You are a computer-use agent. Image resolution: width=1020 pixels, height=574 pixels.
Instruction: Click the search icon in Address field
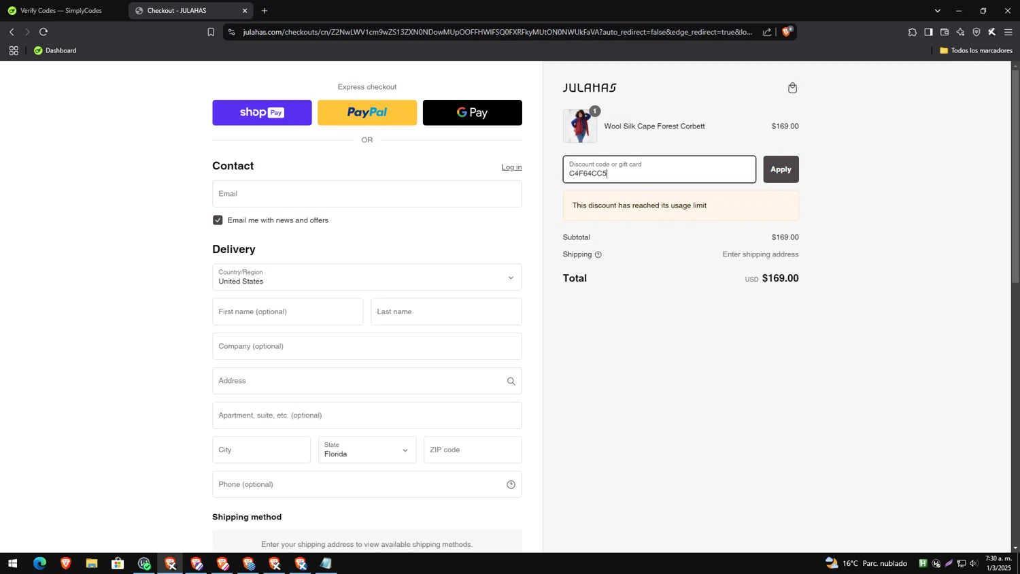pos(511,382)
